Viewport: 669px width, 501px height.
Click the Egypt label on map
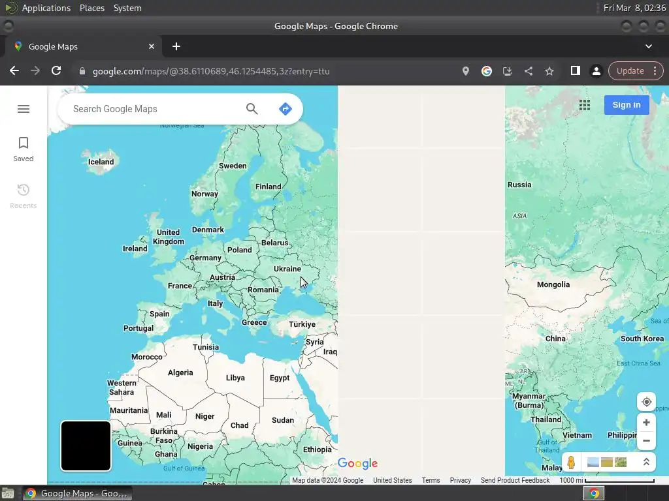click(280, 378)
